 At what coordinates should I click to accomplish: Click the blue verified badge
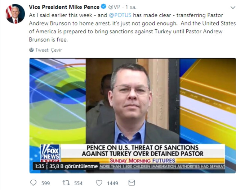click(103, 7)
